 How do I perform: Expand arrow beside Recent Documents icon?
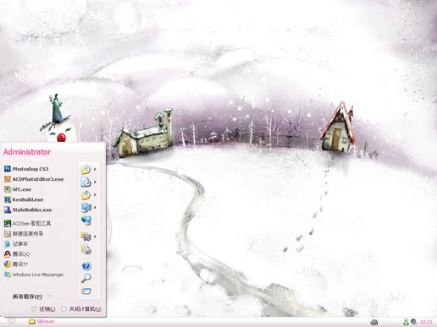(95, 182)
